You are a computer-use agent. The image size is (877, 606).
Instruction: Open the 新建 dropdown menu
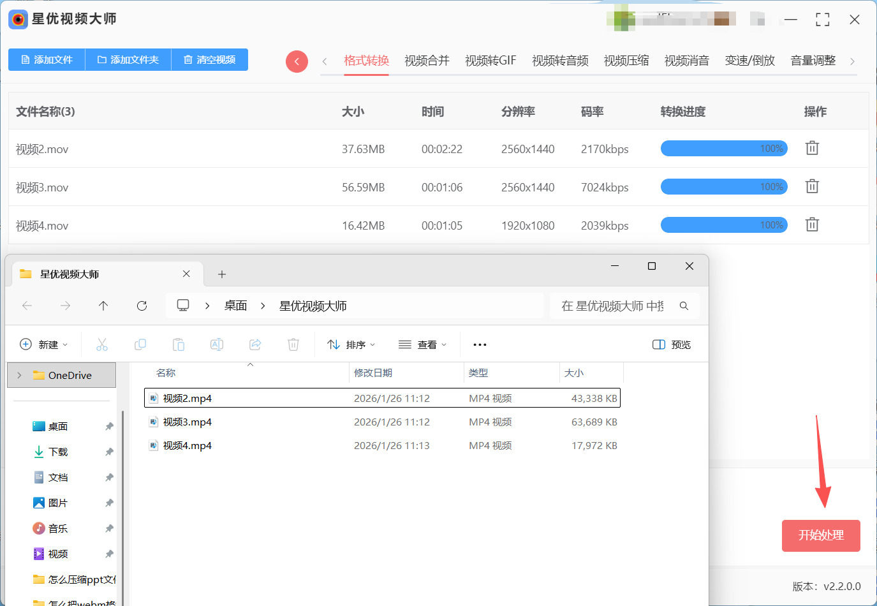43,344
